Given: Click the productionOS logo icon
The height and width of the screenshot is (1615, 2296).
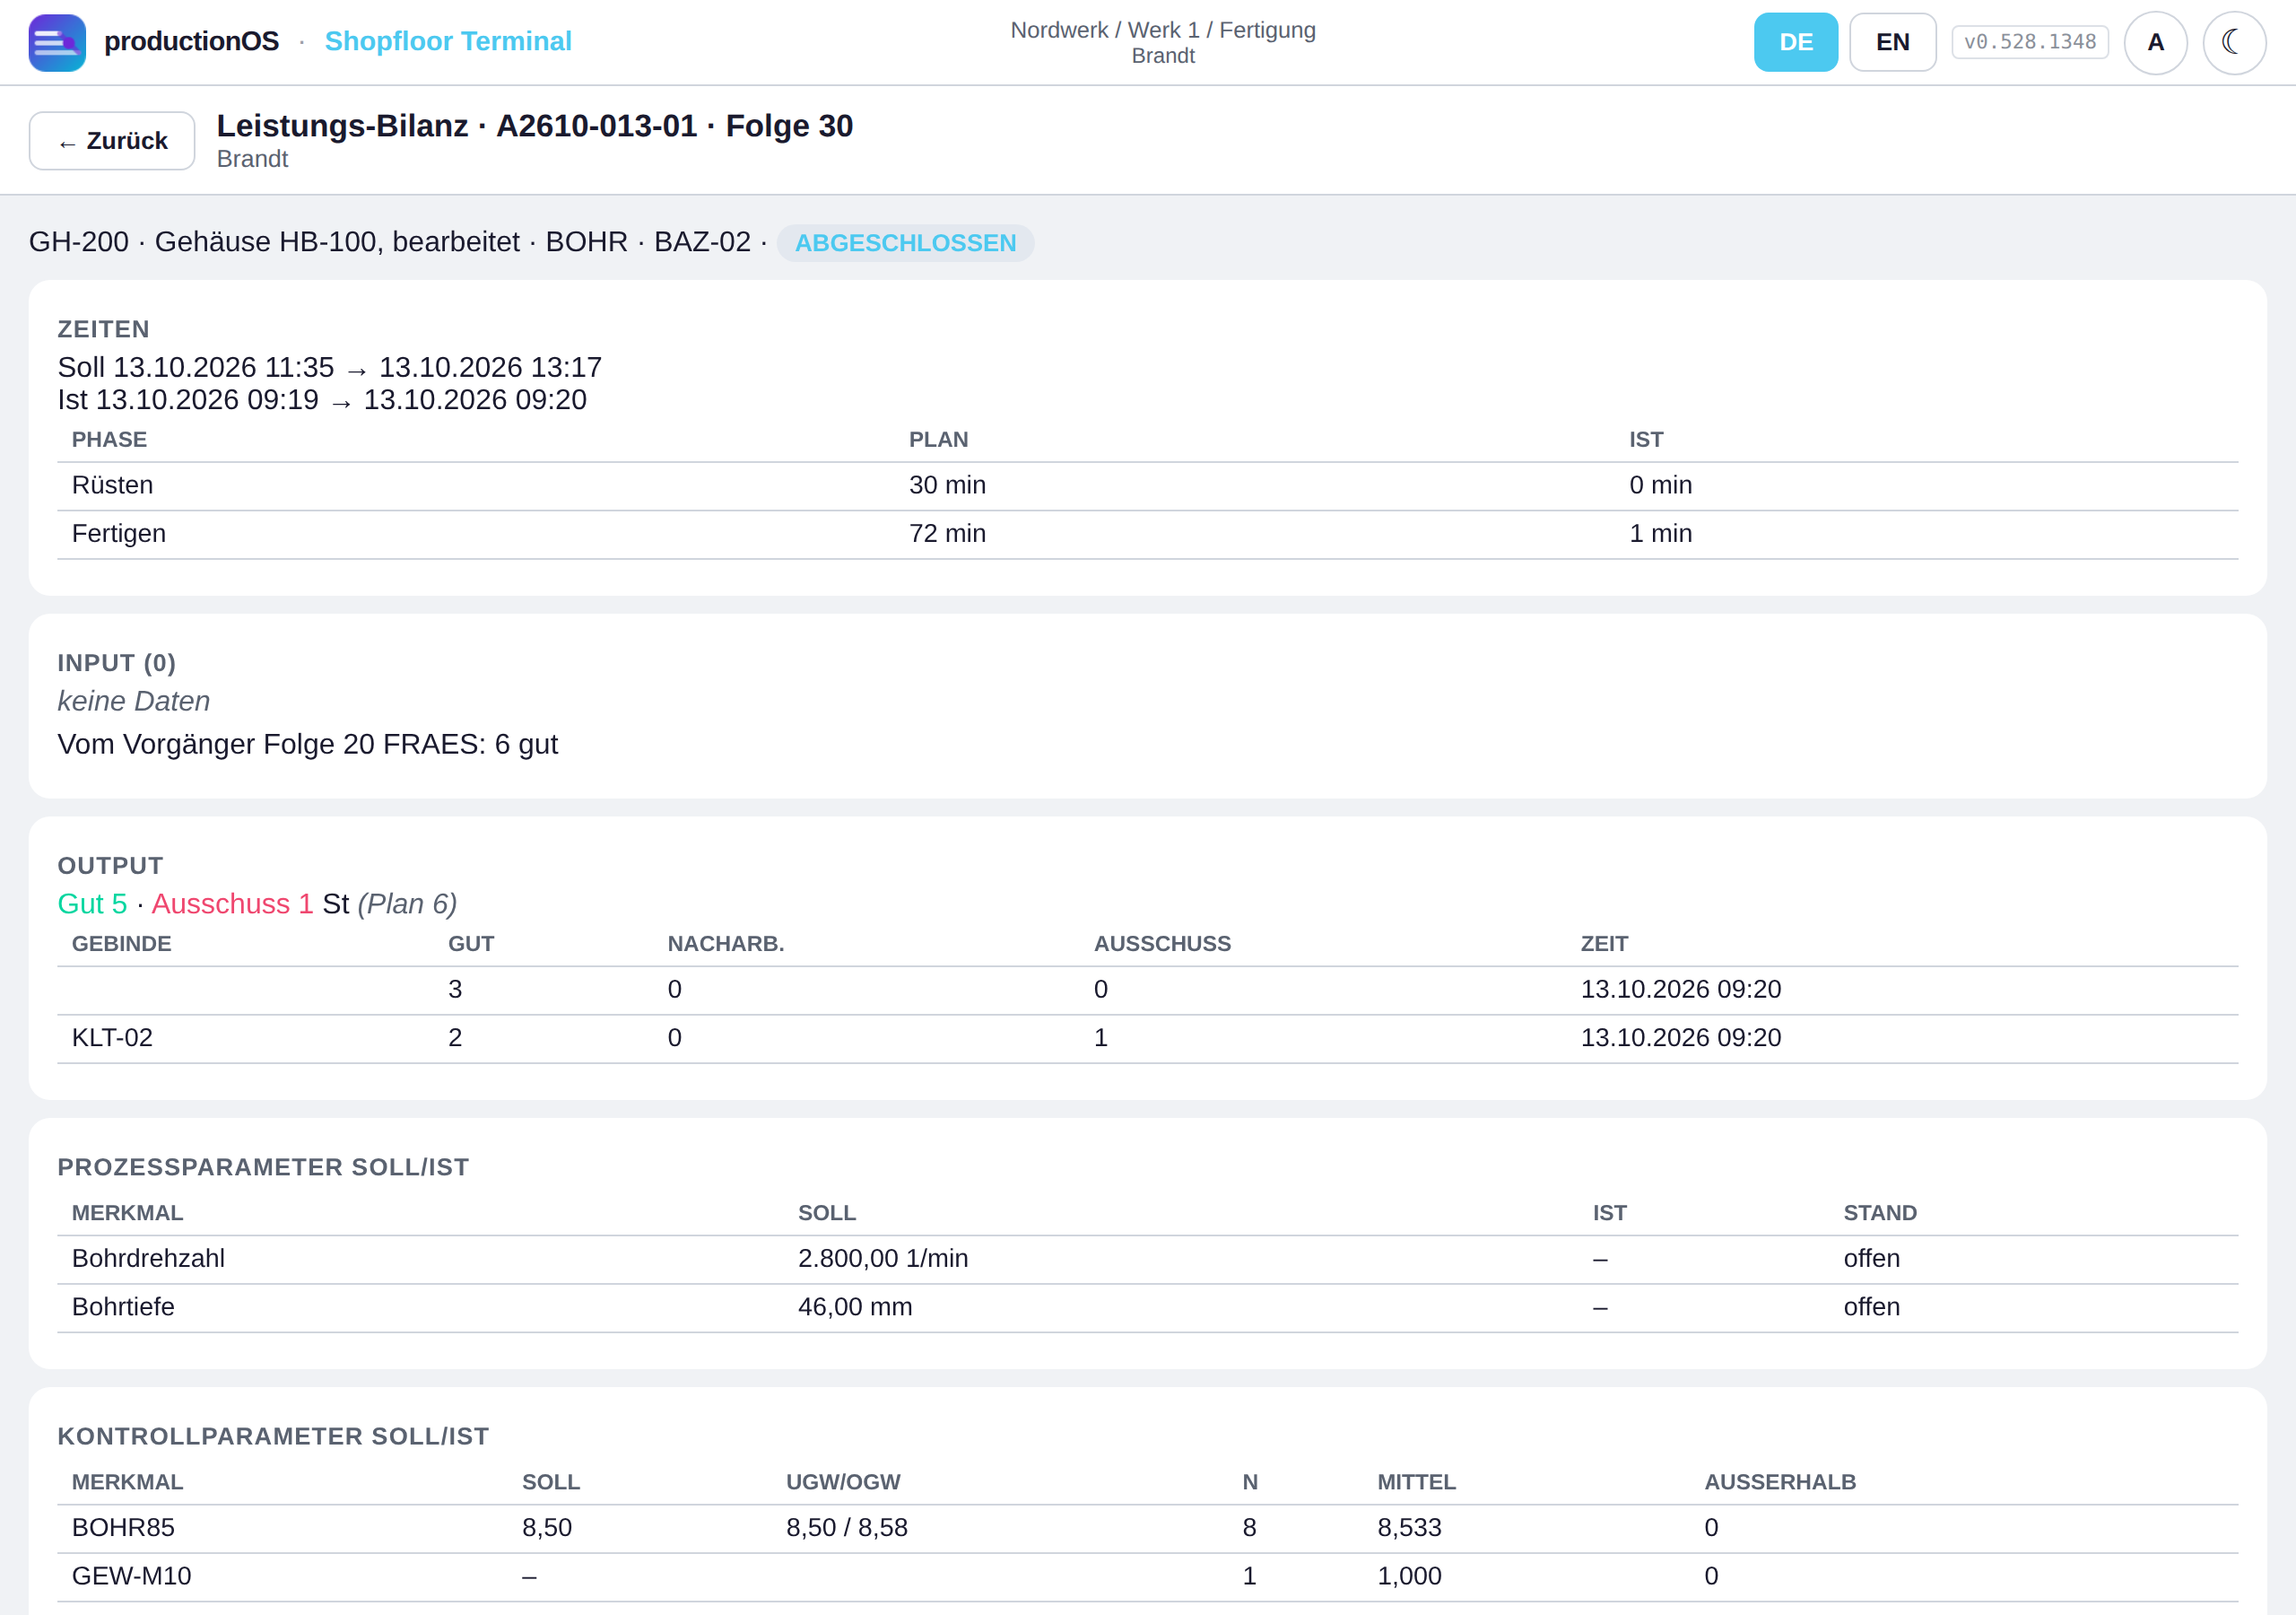Looking at the screenshot, I should (57, 42).
